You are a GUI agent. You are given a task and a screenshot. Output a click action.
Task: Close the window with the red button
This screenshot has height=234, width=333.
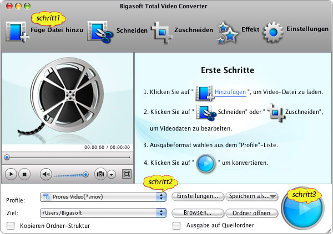click(x=9, y=6)
